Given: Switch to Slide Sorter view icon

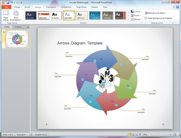Looking at the screenshot, I should 133,135.
